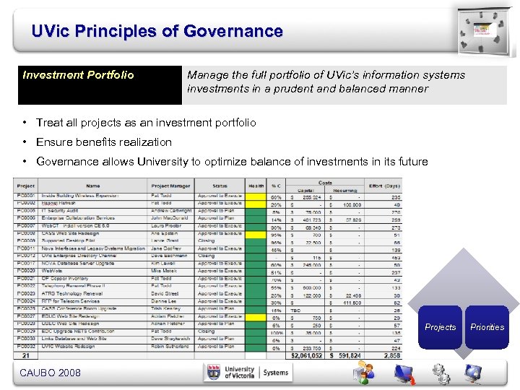Click the people group icon in footer
This screenshot has width=520, height=390.
pos(363,373)
